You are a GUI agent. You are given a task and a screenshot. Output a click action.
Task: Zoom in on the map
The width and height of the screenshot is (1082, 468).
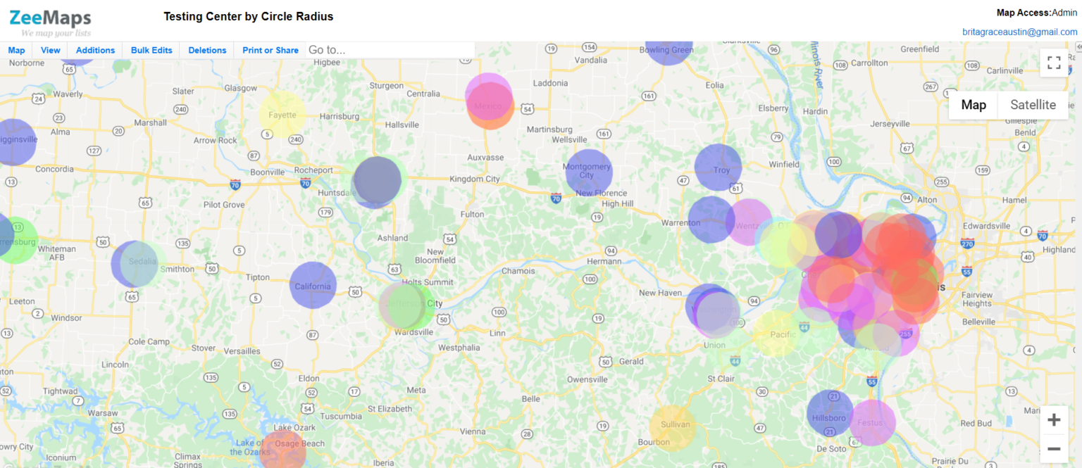point(1053,419)
